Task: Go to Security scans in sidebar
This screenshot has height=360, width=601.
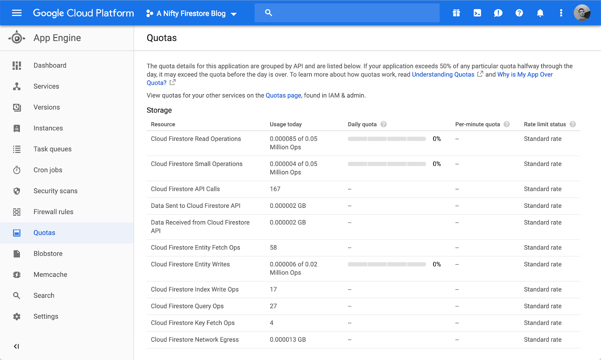Action: (56, 191)
